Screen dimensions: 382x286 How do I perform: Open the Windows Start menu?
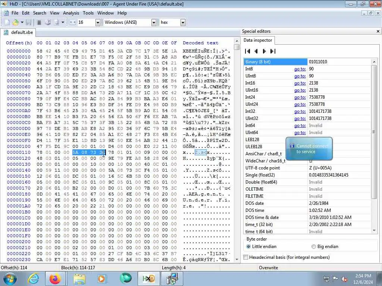(10, 279)
